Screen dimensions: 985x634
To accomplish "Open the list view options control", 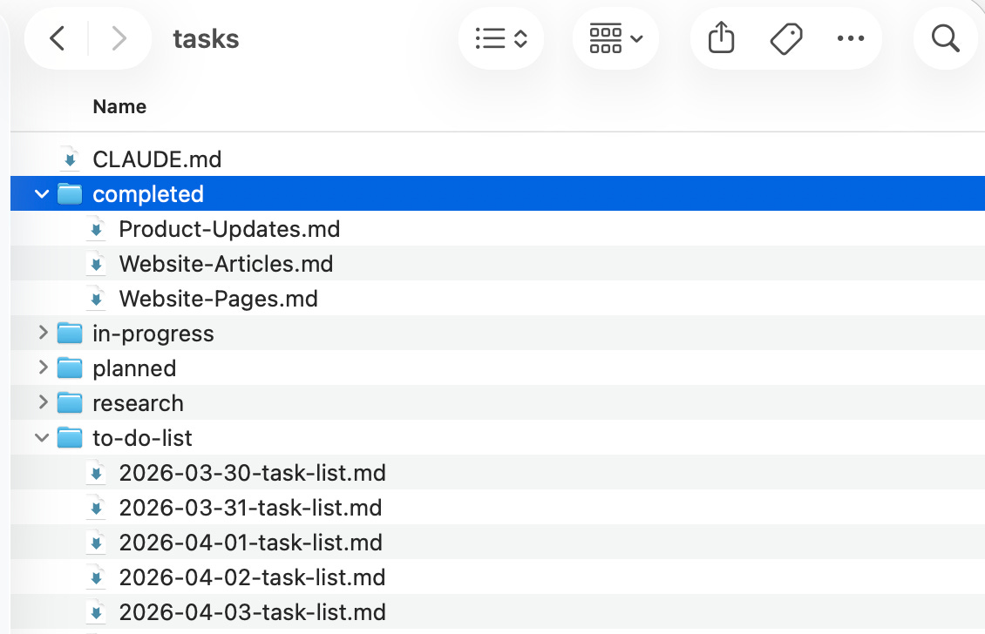I will coord(501,38).
